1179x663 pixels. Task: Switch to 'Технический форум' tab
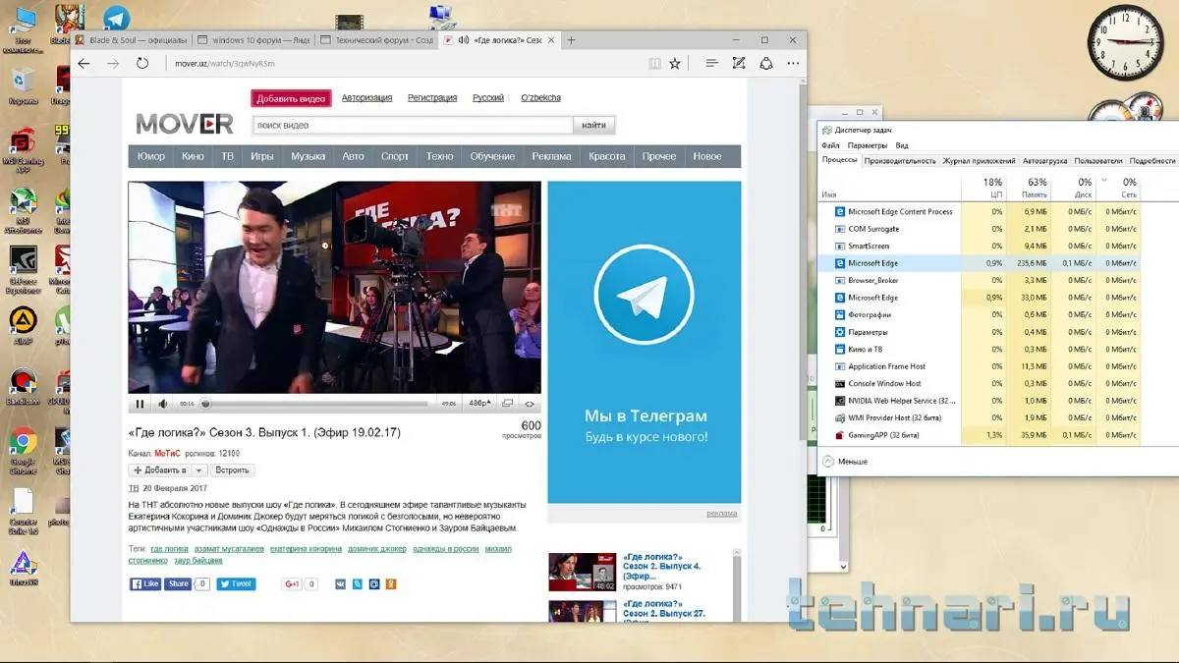pyautogui.click(x=375, y=40)
